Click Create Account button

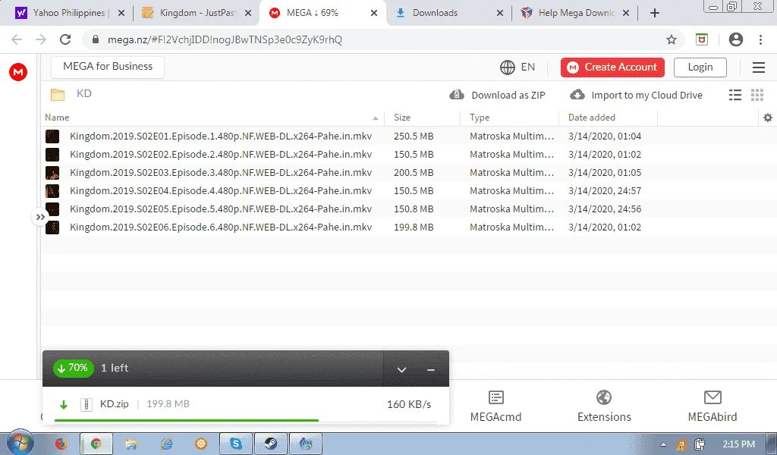(612, 67)
